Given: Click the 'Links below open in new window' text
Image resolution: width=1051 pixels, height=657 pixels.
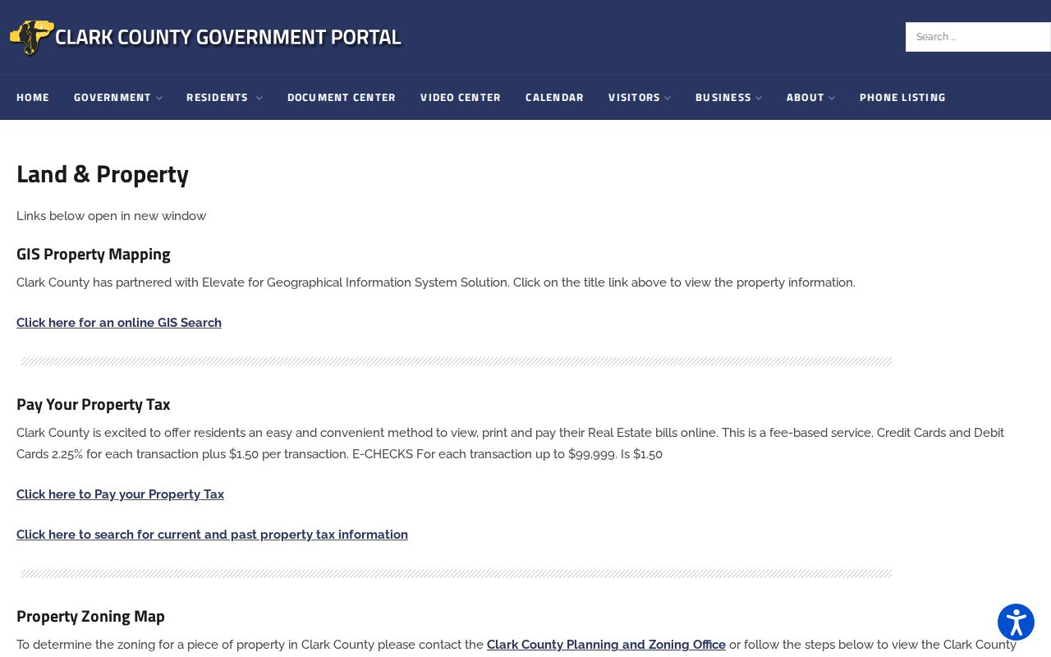Looking at the screenshot, I should pos(112,216).
